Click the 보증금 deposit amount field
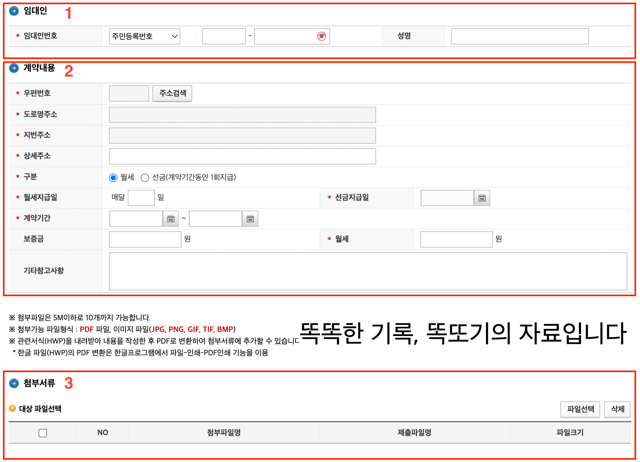The height and width of the screenshot is (462, 640). tap(145, 239)
